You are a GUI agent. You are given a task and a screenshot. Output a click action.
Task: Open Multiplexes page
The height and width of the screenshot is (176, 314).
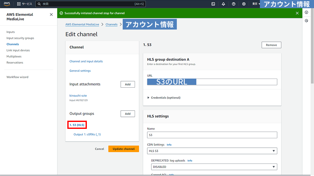[x=14, y=56]
